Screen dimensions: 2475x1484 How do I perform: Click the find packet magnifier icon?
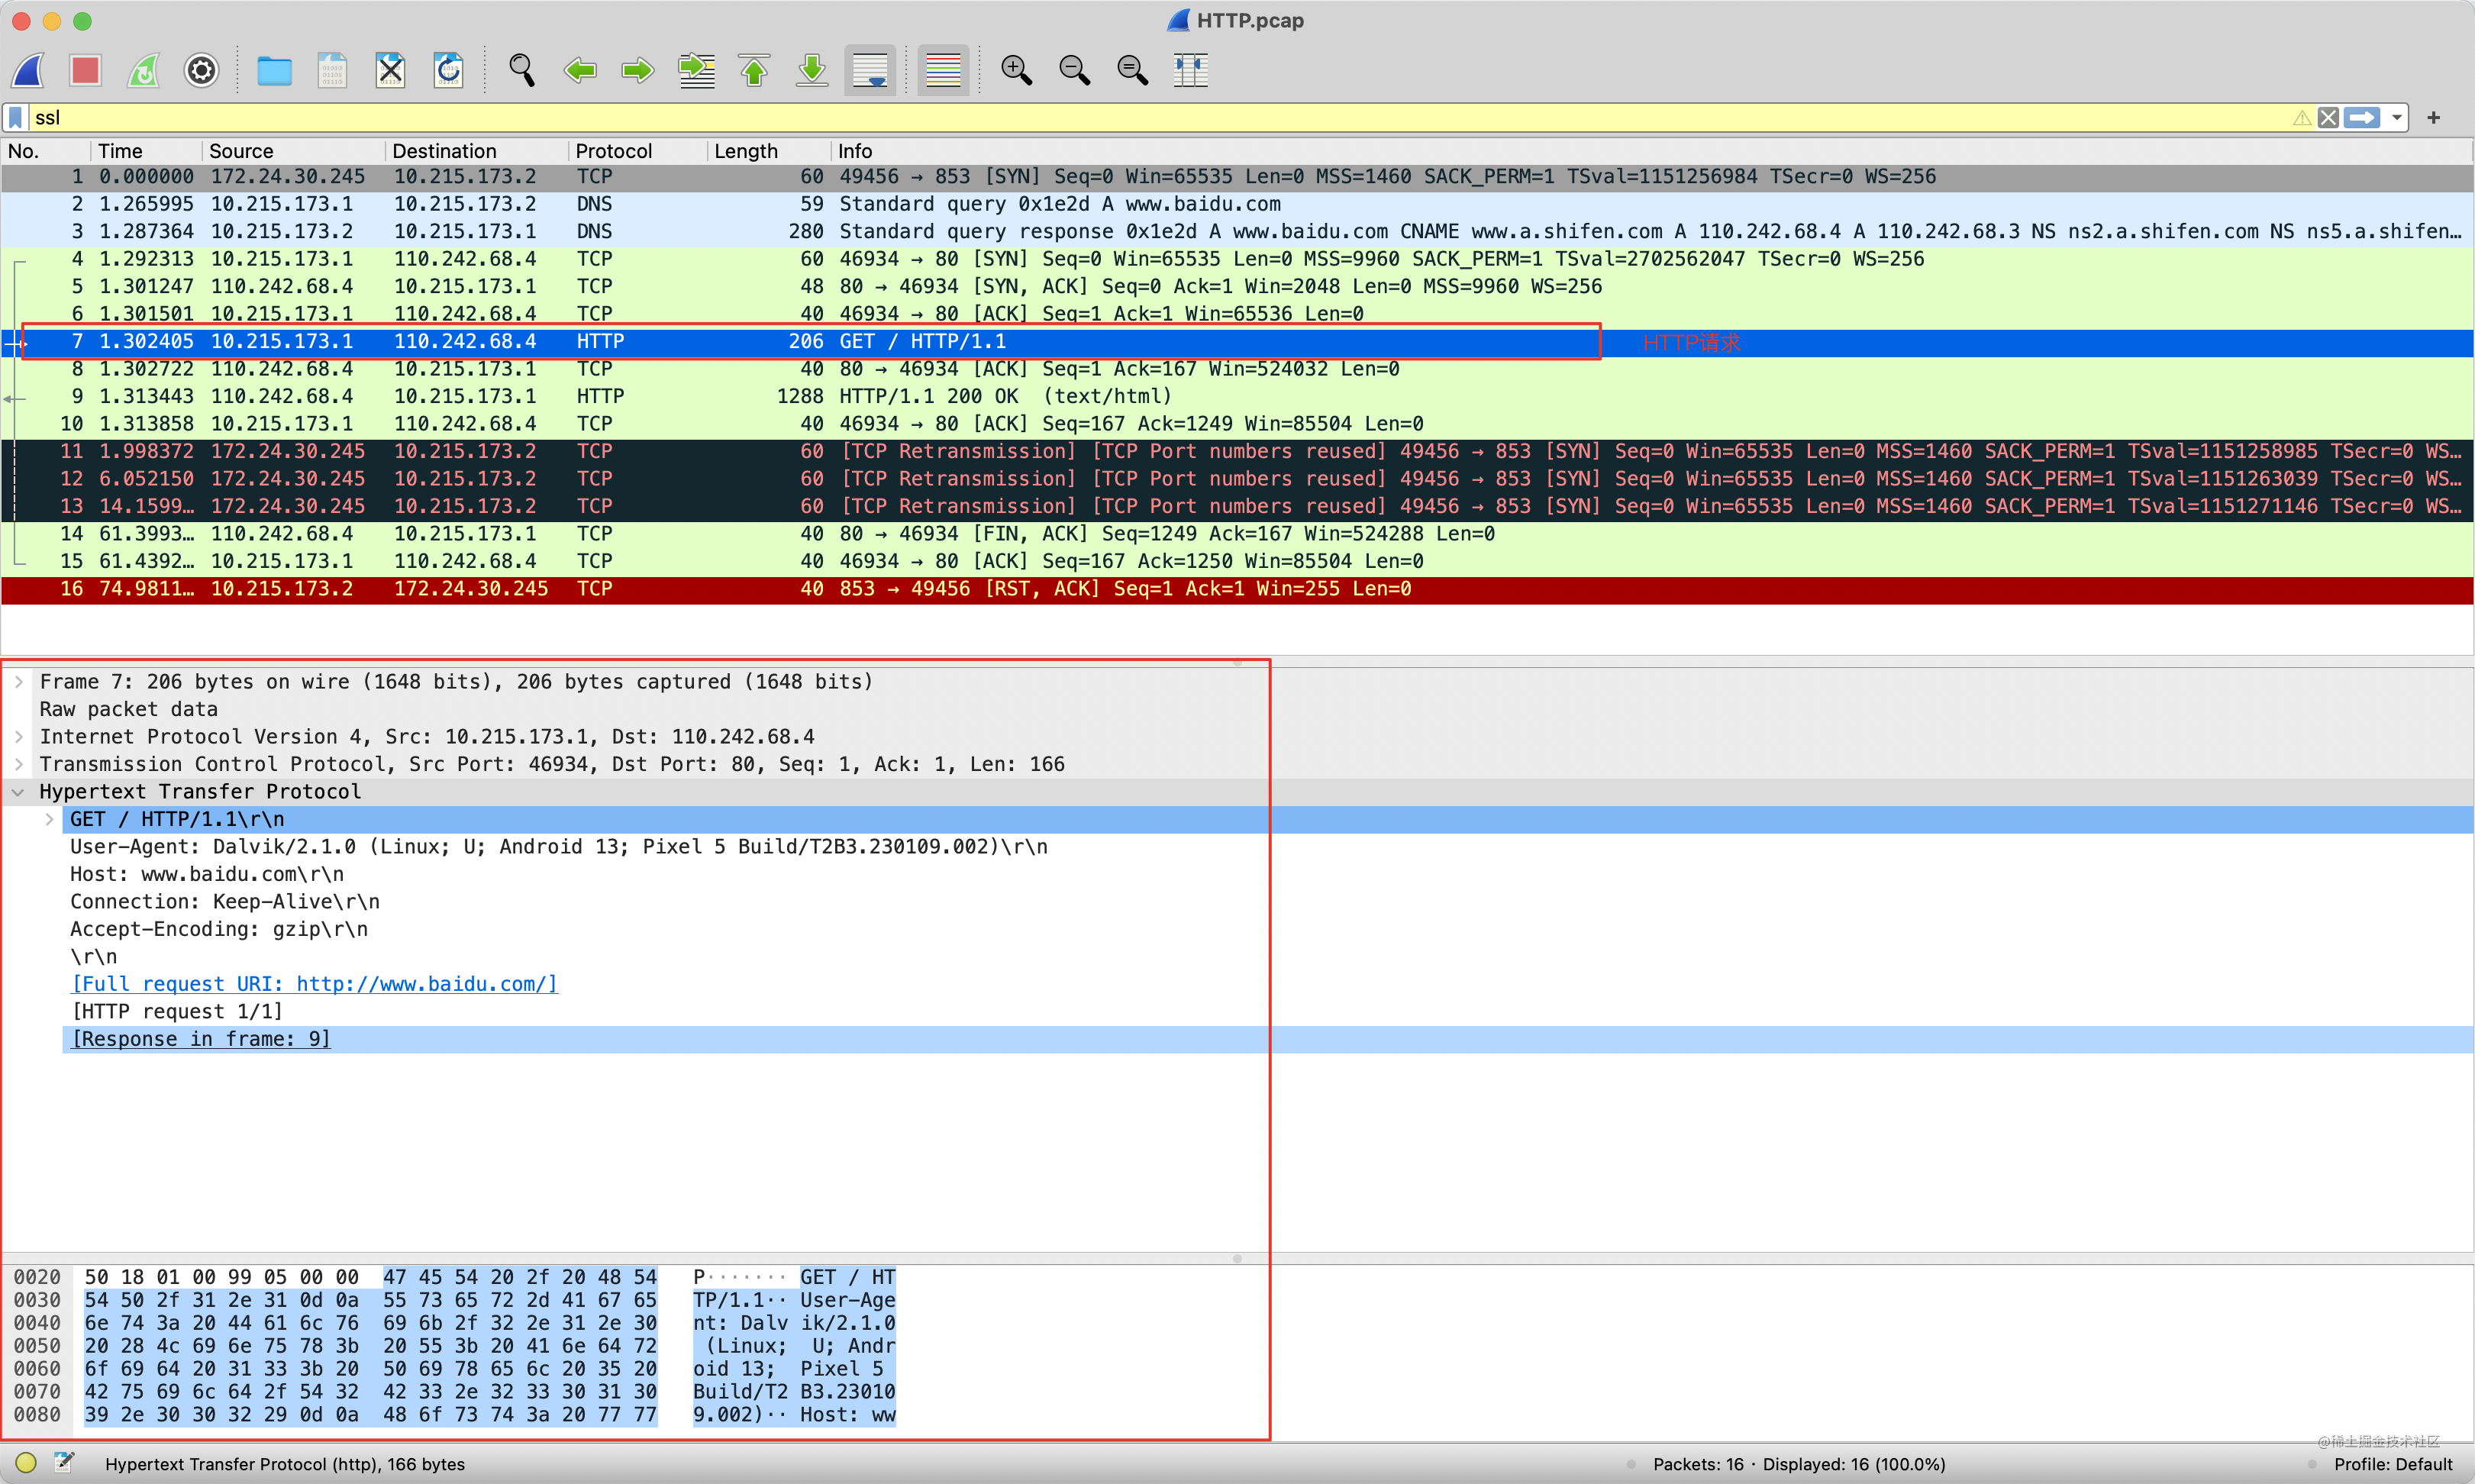point(521,70)
